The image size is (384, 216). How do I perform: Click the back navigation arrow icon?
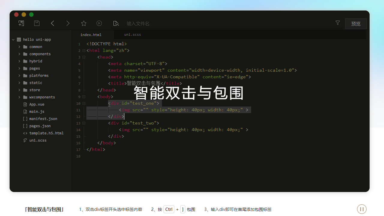(52, 23)
